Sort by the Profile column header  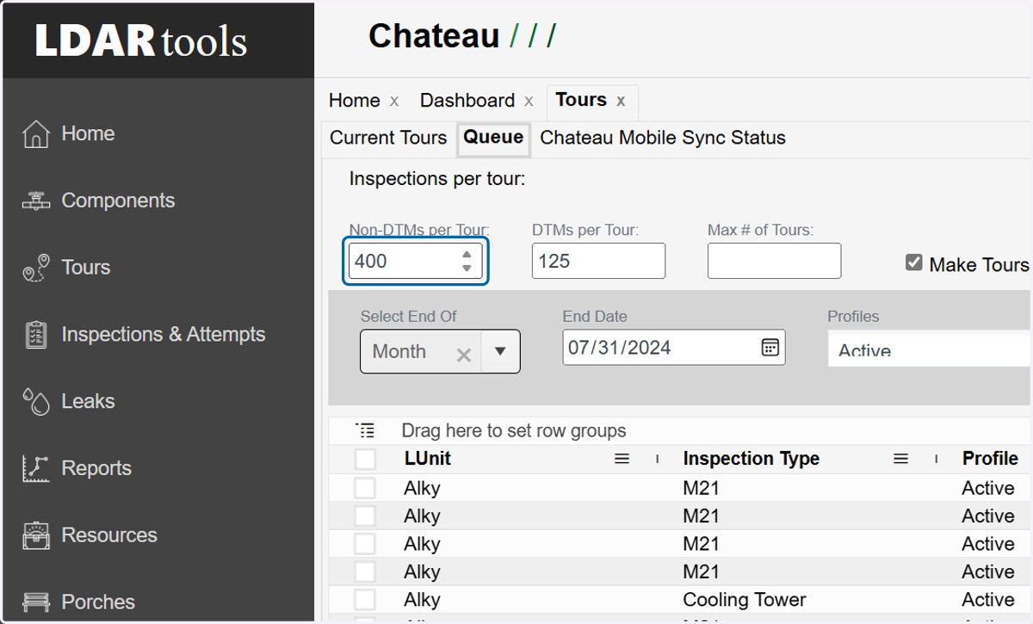point(990,459)
